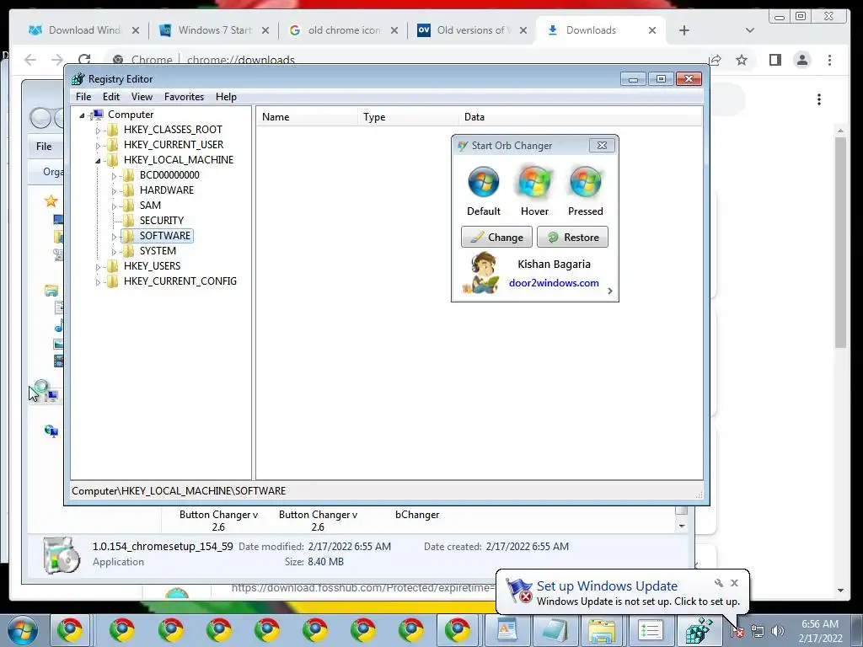Image resolution: width=863 pixels, height=647 pixels.
Task: Switch to the old chrome icon tab
Action: pos(344,30)
